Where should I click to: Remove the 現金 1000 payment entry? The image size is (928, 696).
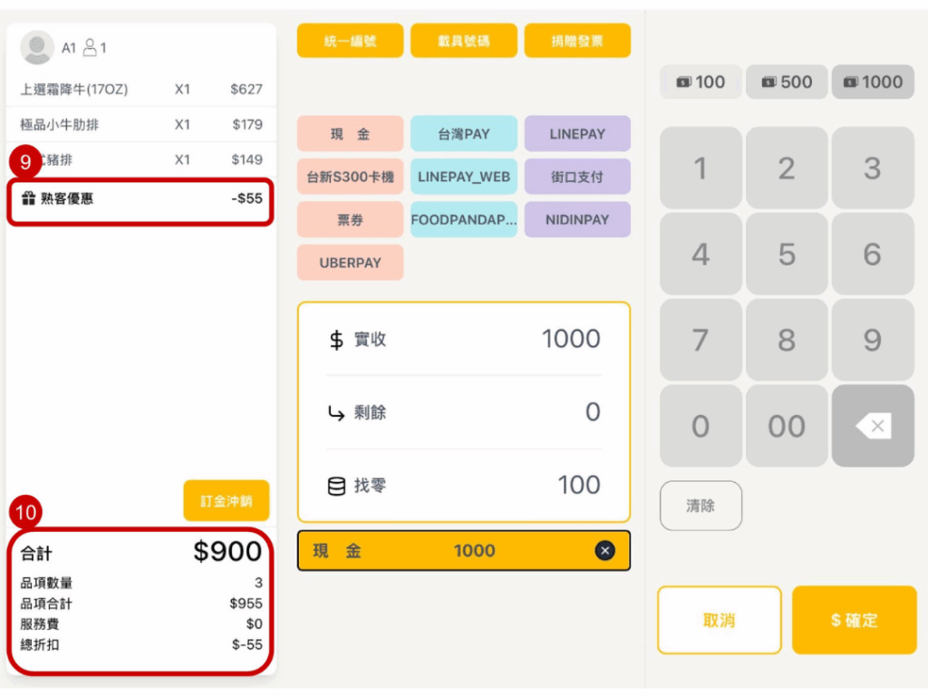(604, 550)
